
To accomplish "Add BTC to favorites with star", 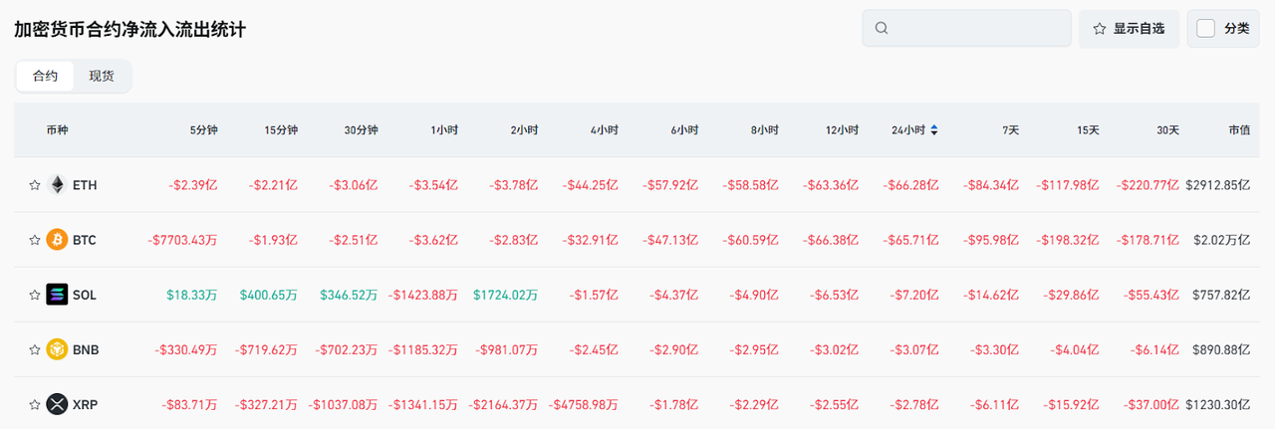I will [x=34, y=240].
